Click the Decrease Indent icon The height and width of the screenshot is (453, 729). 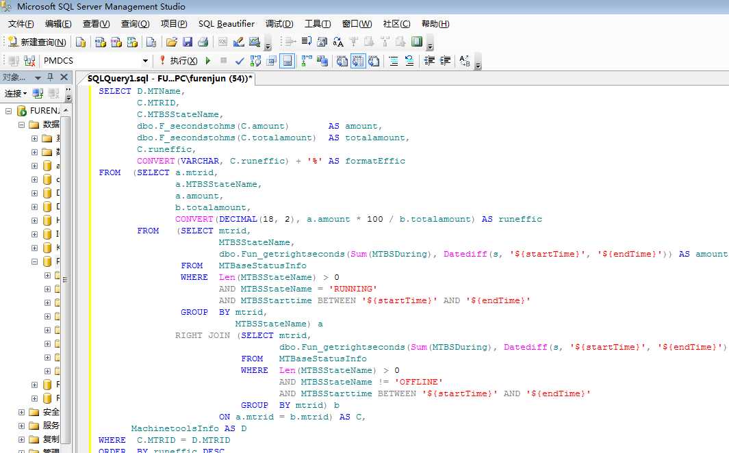point(429,60)
